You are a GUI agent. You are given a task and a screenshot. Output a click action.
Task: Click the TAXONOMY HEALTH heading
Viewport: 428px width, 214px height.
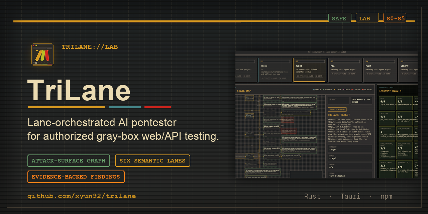coord(390,91)
